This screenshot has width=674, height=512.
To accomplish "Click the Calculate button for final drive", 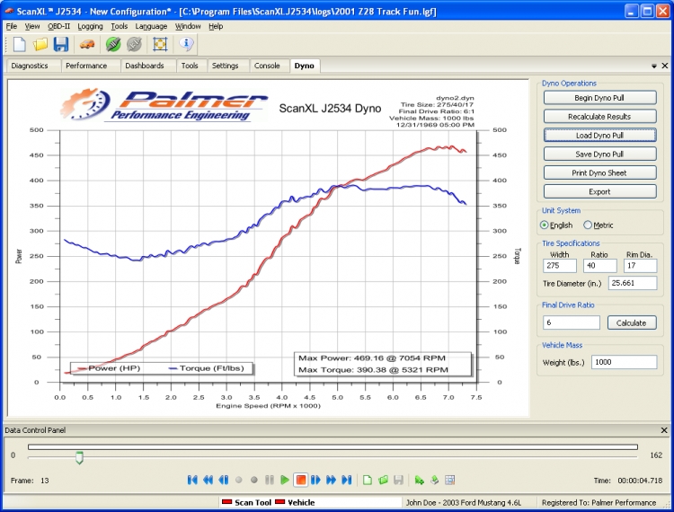I will [632, 322].
